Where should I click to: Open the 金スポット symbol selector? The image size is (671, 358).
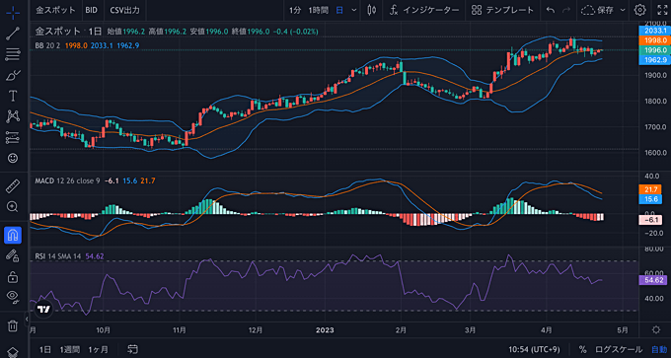click(55, 10)
